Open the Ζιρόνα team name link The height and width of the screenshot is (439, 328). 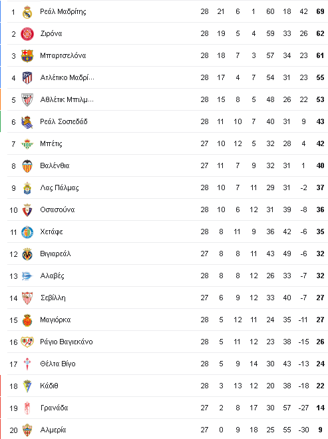[x=51, y=33]
